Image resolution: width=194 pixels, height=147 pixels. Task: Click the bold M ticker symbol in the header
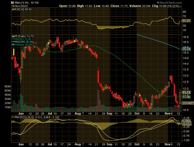[x=12, y=2]
